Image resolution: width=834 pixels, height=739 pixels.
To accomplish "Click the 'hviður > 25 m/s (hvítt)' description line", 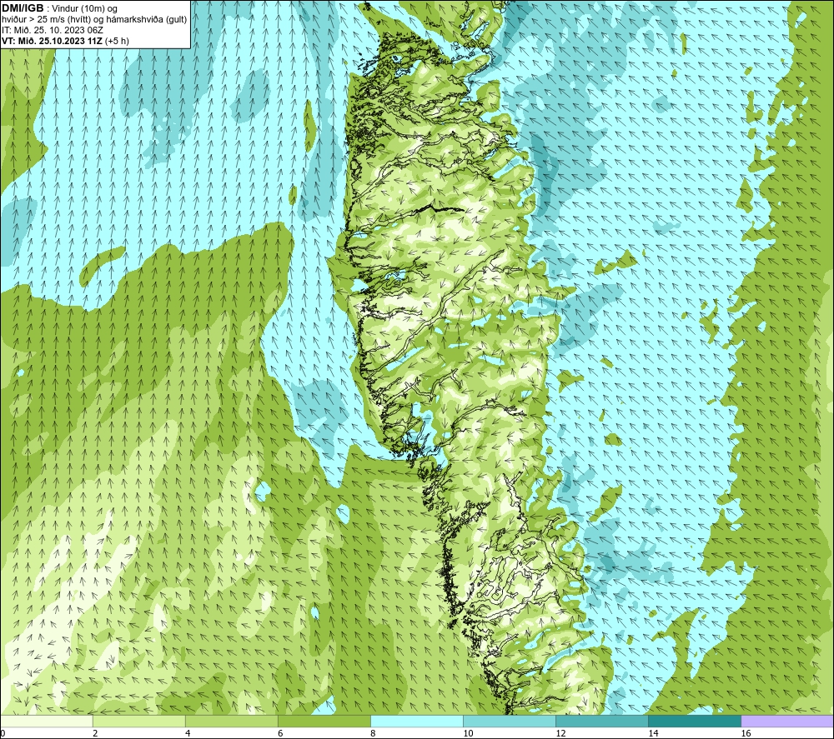I will pos(94,20).
